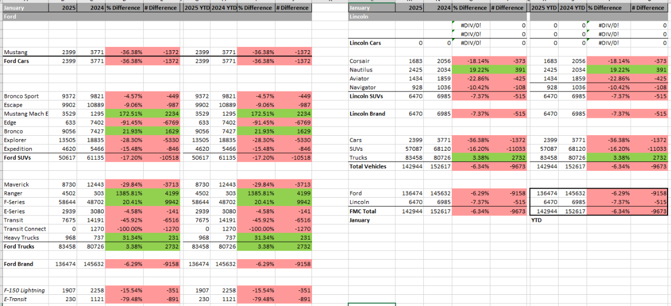Select the Heavy Trucks row label

21,237
